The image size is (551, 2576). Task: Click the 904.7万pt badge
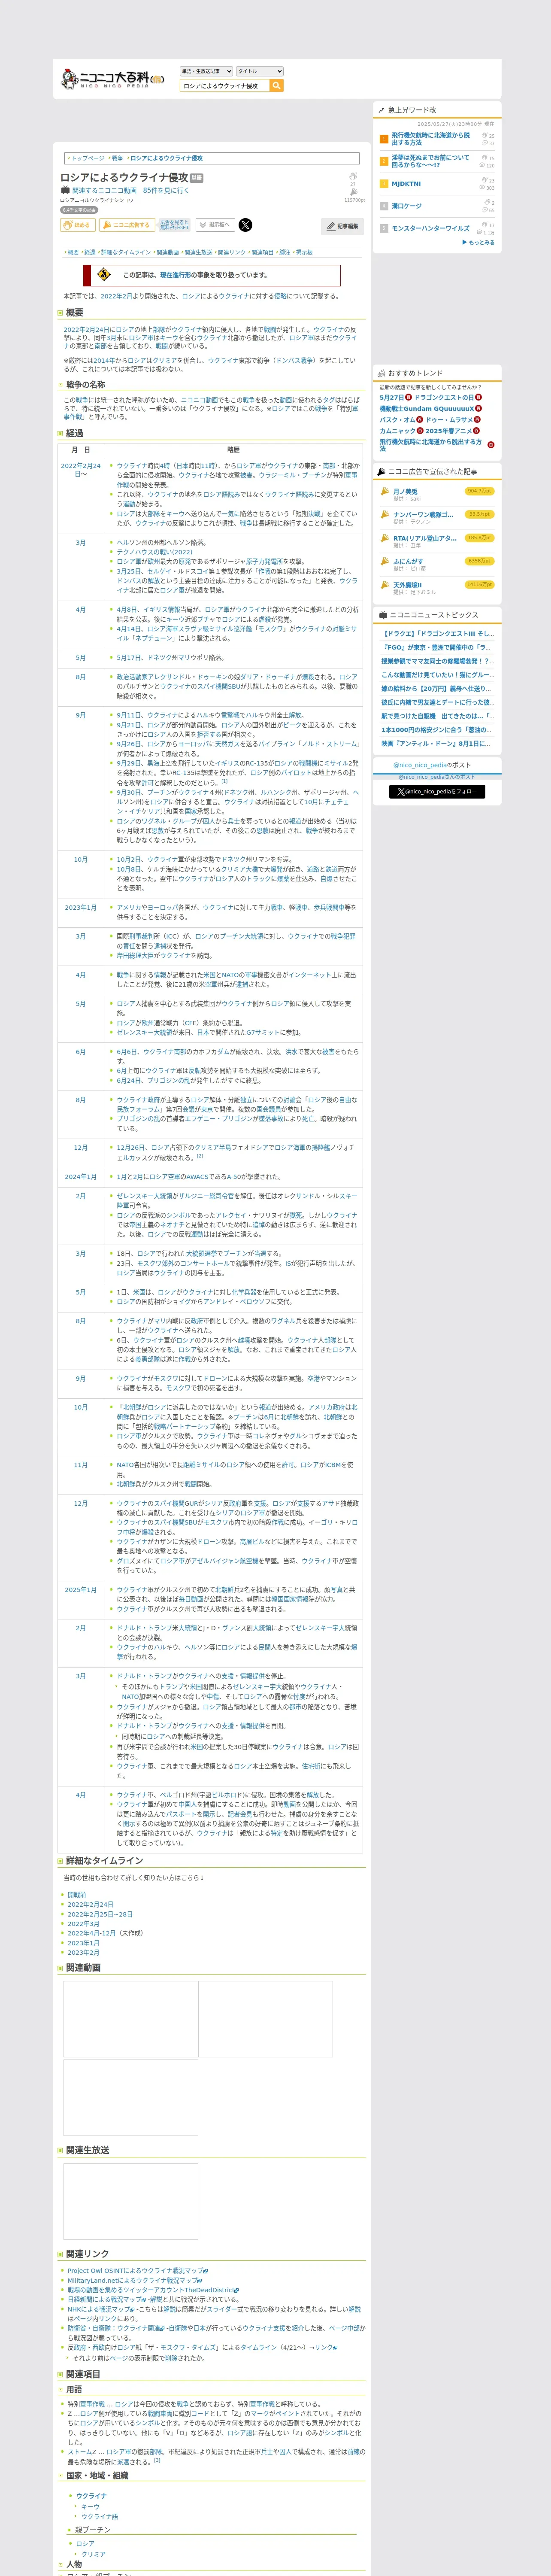480,491
